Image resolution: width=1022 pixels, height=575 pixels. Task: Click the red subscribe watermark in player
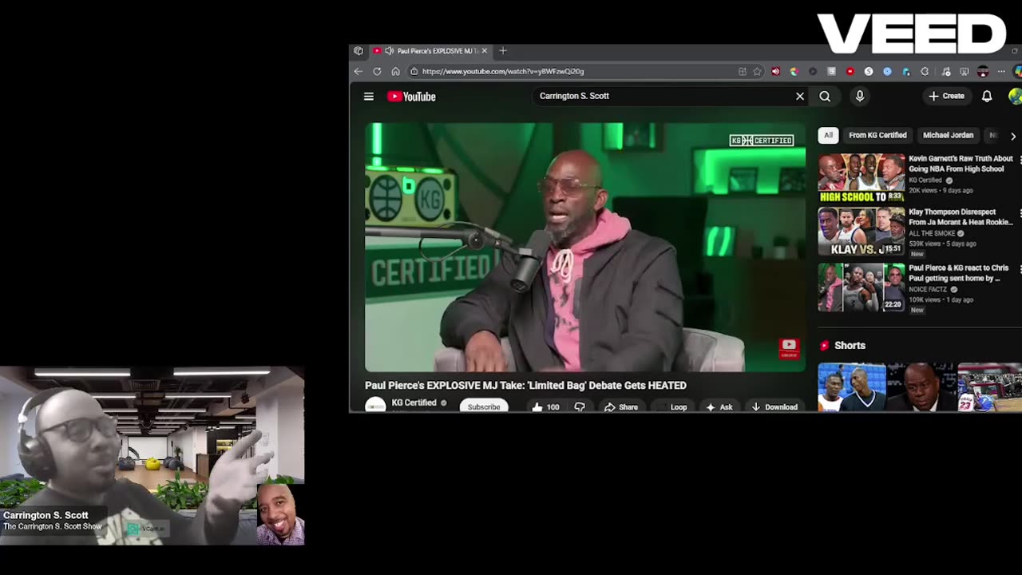point(789,348)
